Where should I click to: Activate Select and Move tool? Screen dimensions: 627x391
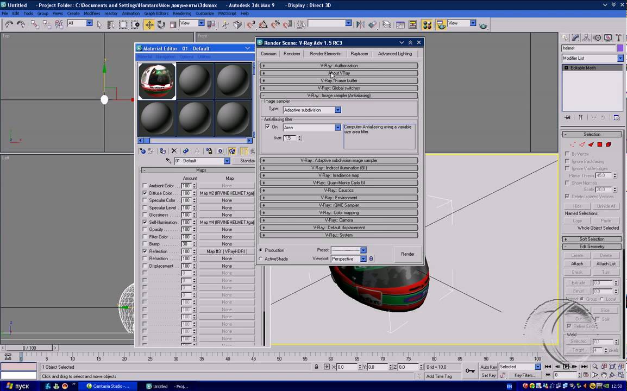[x=149, y=25]
